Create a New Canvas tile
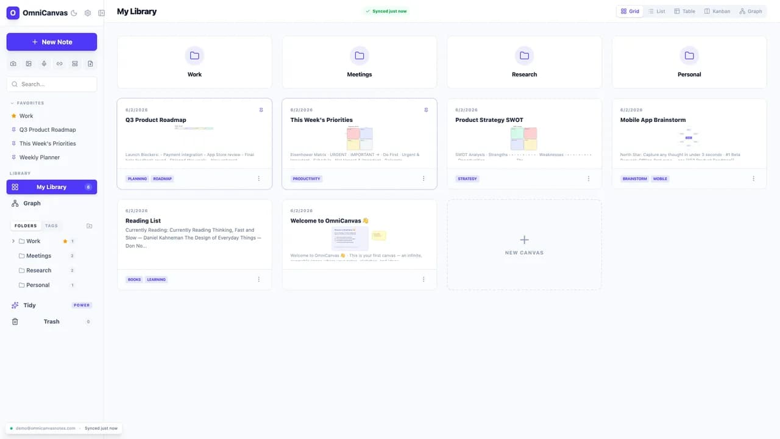 (x=524, y=244)
